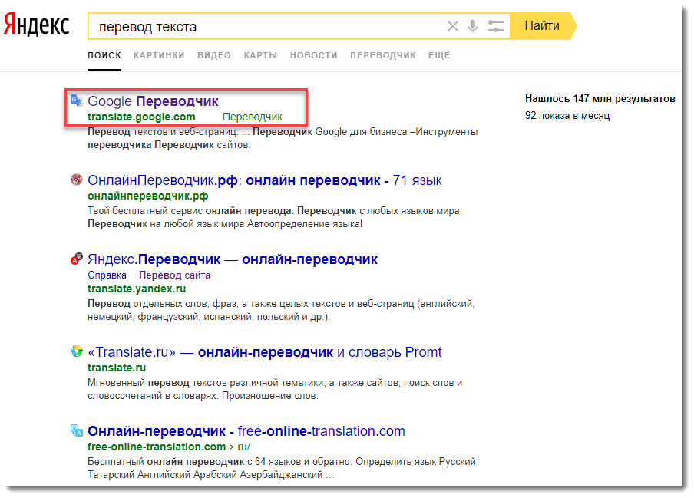Open search settings sliders icon

click(495, 27)
